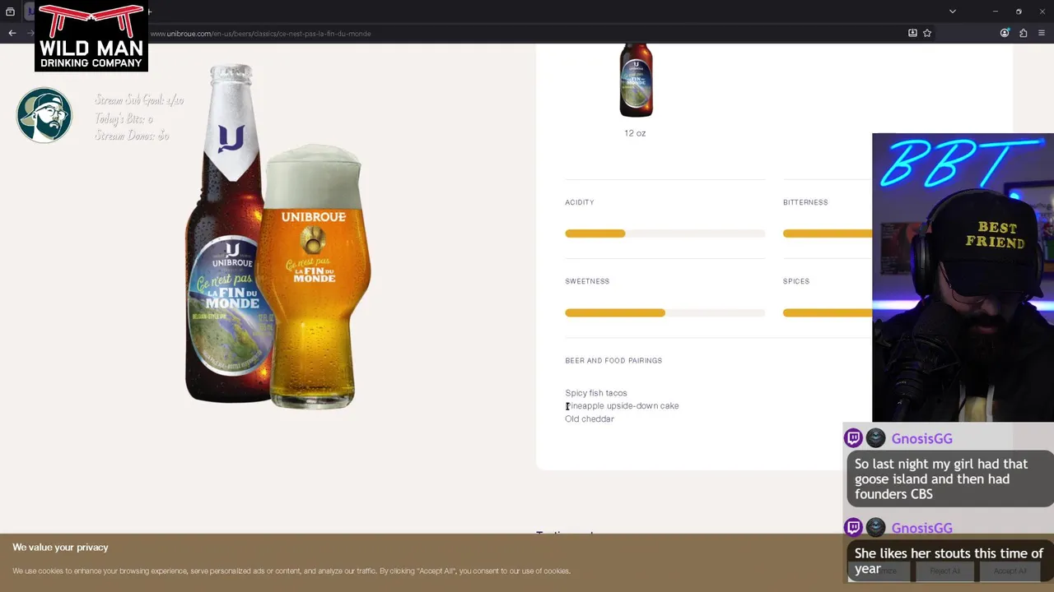Click the BITTERNESS heading
The image size is (1054, 592).
click(x=805, y=202)
